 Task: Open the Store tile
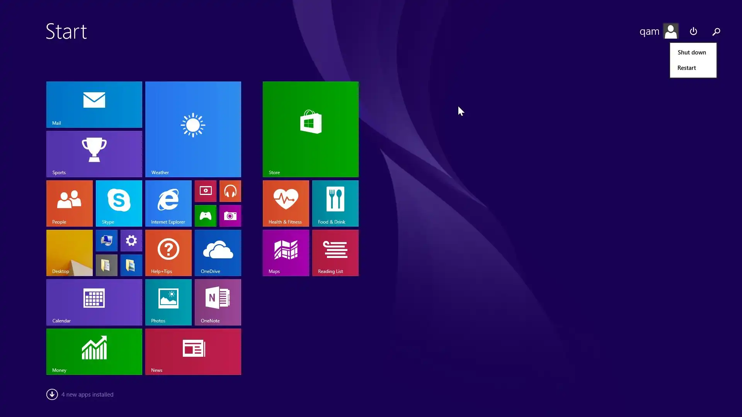tap(310, 129)
